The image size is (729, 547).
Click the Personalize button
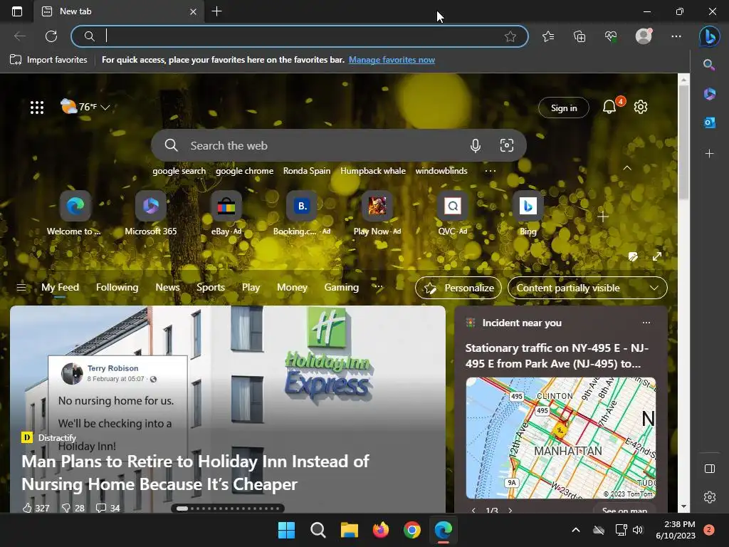pyautogui.click(x=458, y=288)
